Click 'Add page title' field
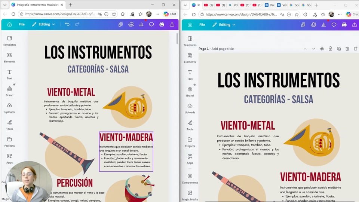The height and width of the screenshot is (202, 359). coord(223,49)
